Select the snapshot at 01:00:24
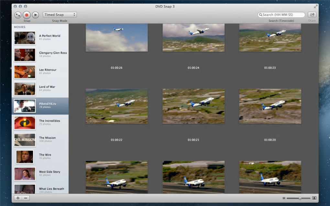This screenshot has height=206, width=330. point(193,37)
